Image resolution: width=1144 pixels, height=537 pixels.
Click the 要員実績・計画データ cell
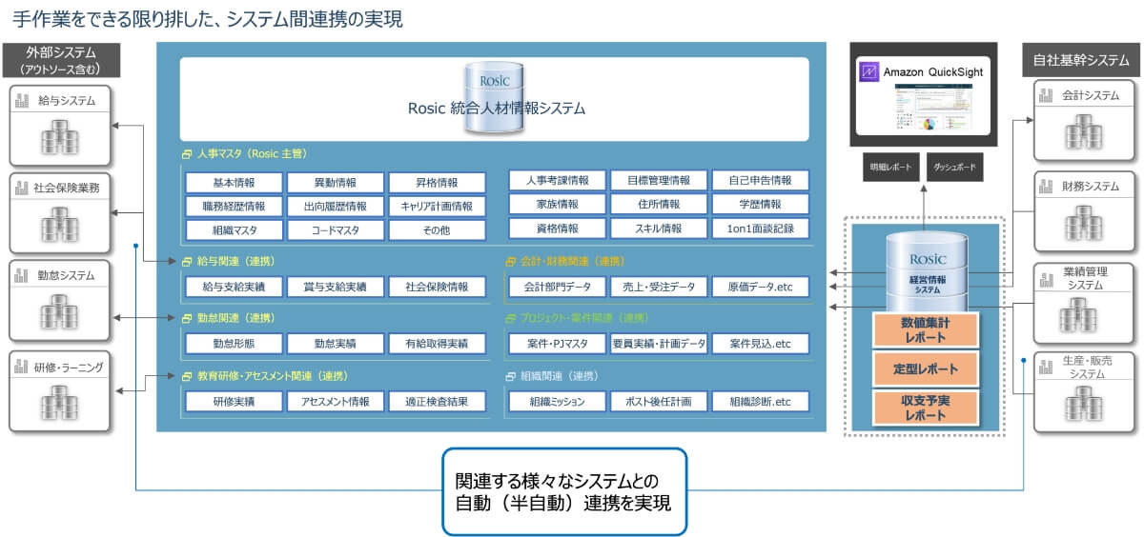tap(659, 344)
